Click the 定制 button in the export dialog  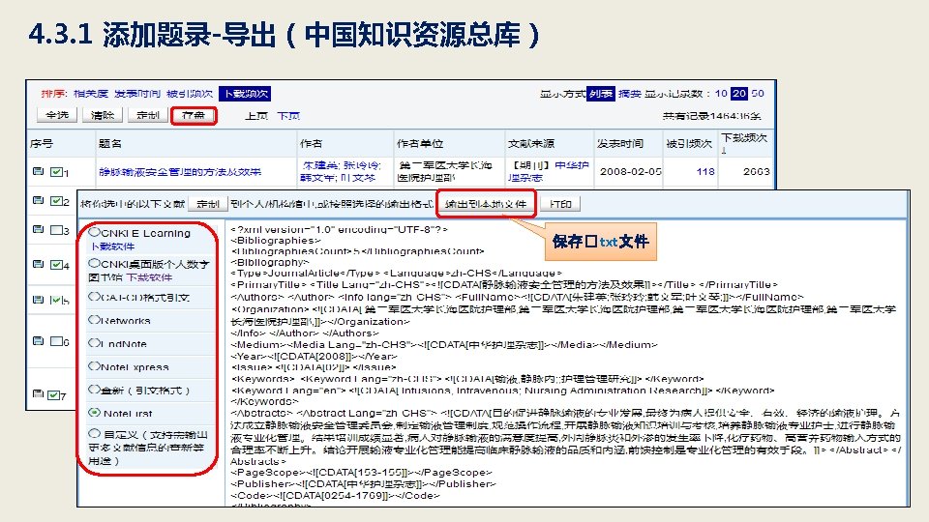[208, 204]
